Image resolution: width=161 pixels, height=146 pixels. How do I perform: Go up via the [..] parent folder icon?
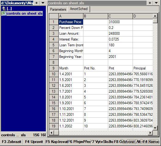coord(4,9)
